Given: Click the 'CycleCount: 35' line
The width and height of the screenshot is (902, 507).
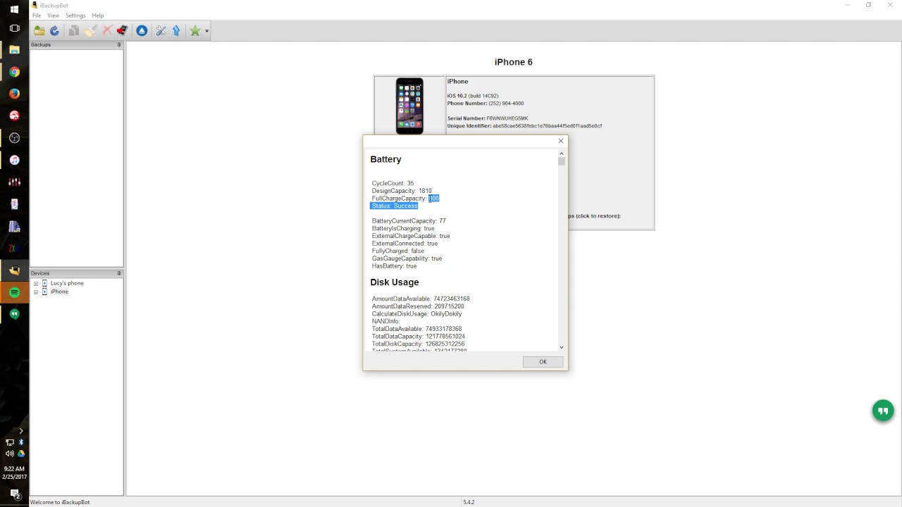Looking at the screenshot, I should point(393,183).
